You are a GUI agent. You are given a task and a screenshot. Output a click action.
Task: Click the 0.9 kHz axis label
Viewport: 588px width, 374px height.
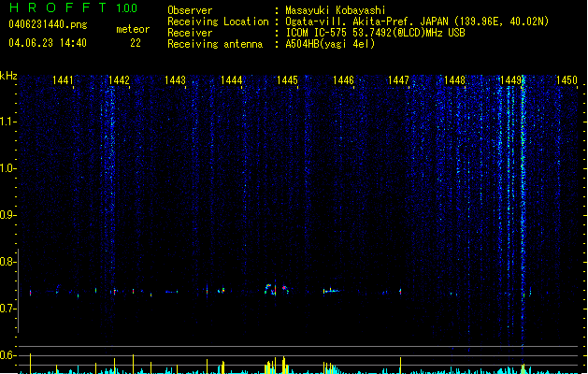click(7, 215)
